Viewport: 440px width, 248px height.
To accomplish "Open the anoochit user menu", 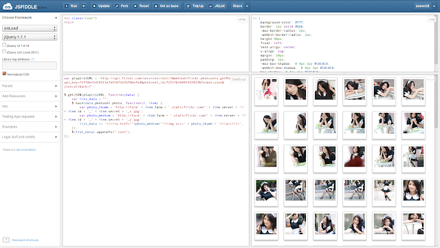I will click(x=426, y=6).
